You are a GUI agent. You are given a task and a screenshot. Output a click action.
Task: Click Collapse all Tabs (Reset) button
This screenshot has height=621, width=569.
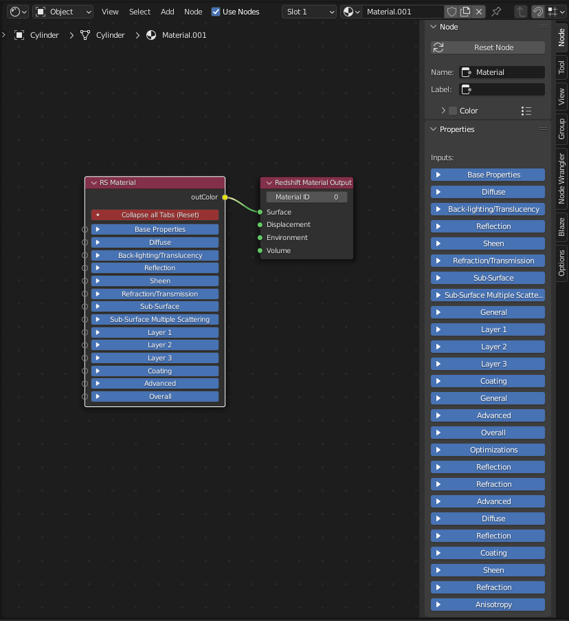[x=155, y=215]
